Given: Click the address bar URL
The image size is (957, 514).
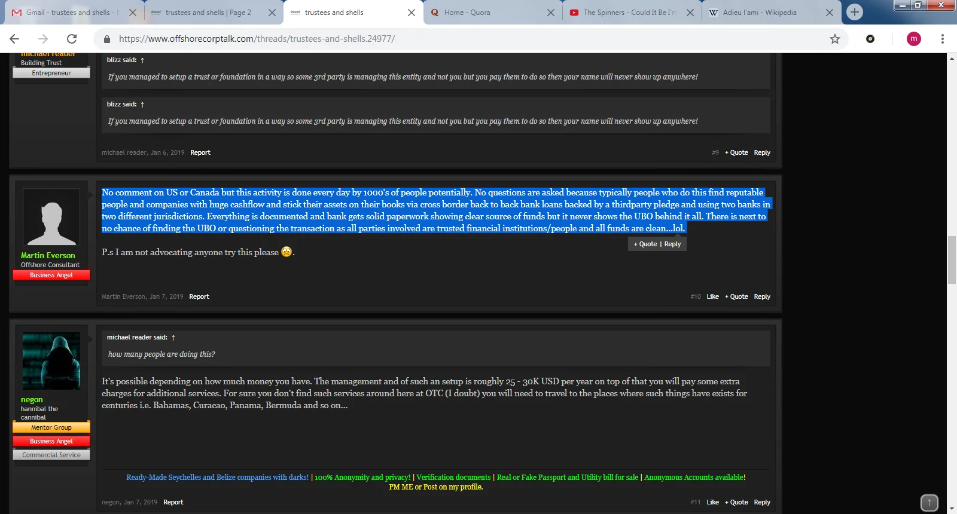Looking at the screenshot, I should coord(257,39).
